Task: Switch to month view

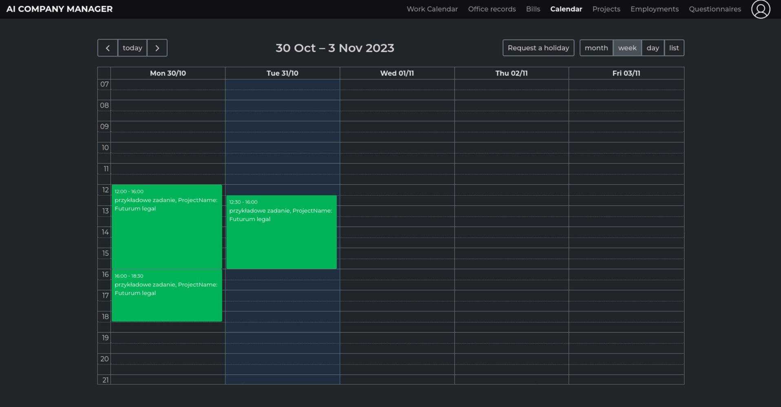Action: click(596, 48)
